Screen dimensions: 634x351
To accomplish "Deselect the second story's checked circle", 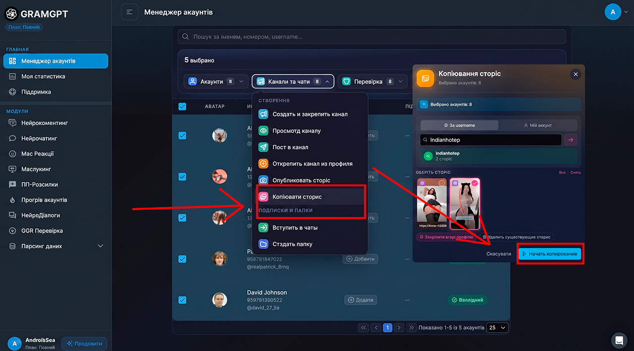I will click(x=474, y=183).
